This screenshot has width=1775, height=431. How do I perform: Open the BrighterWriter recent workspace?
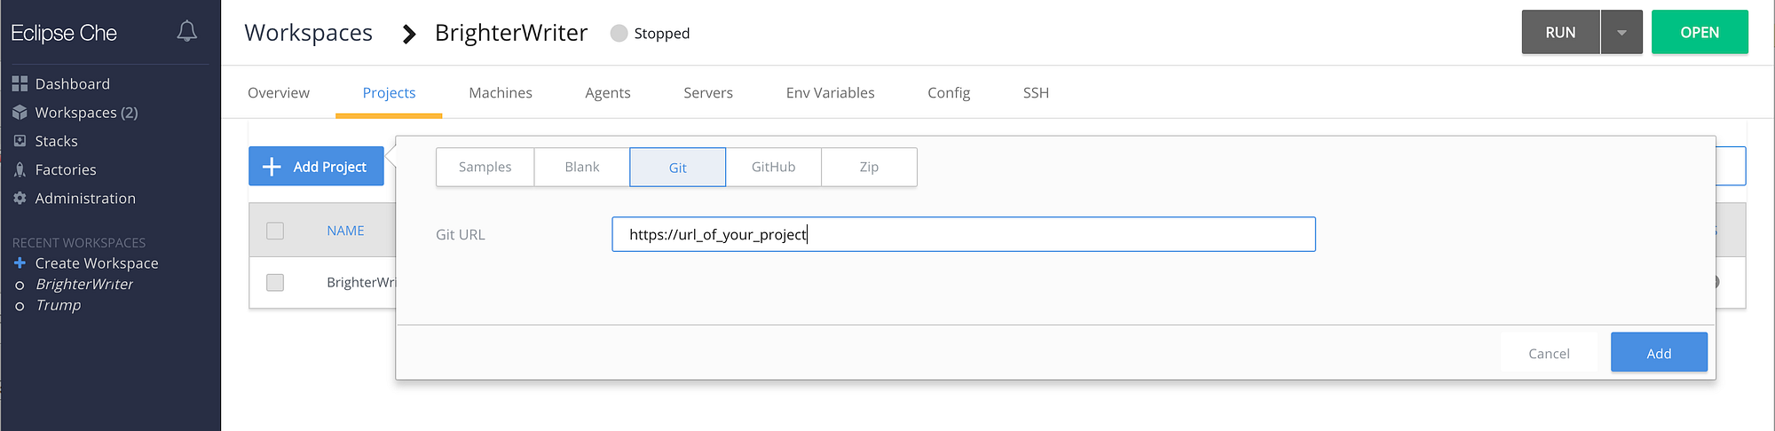(84, 285)
